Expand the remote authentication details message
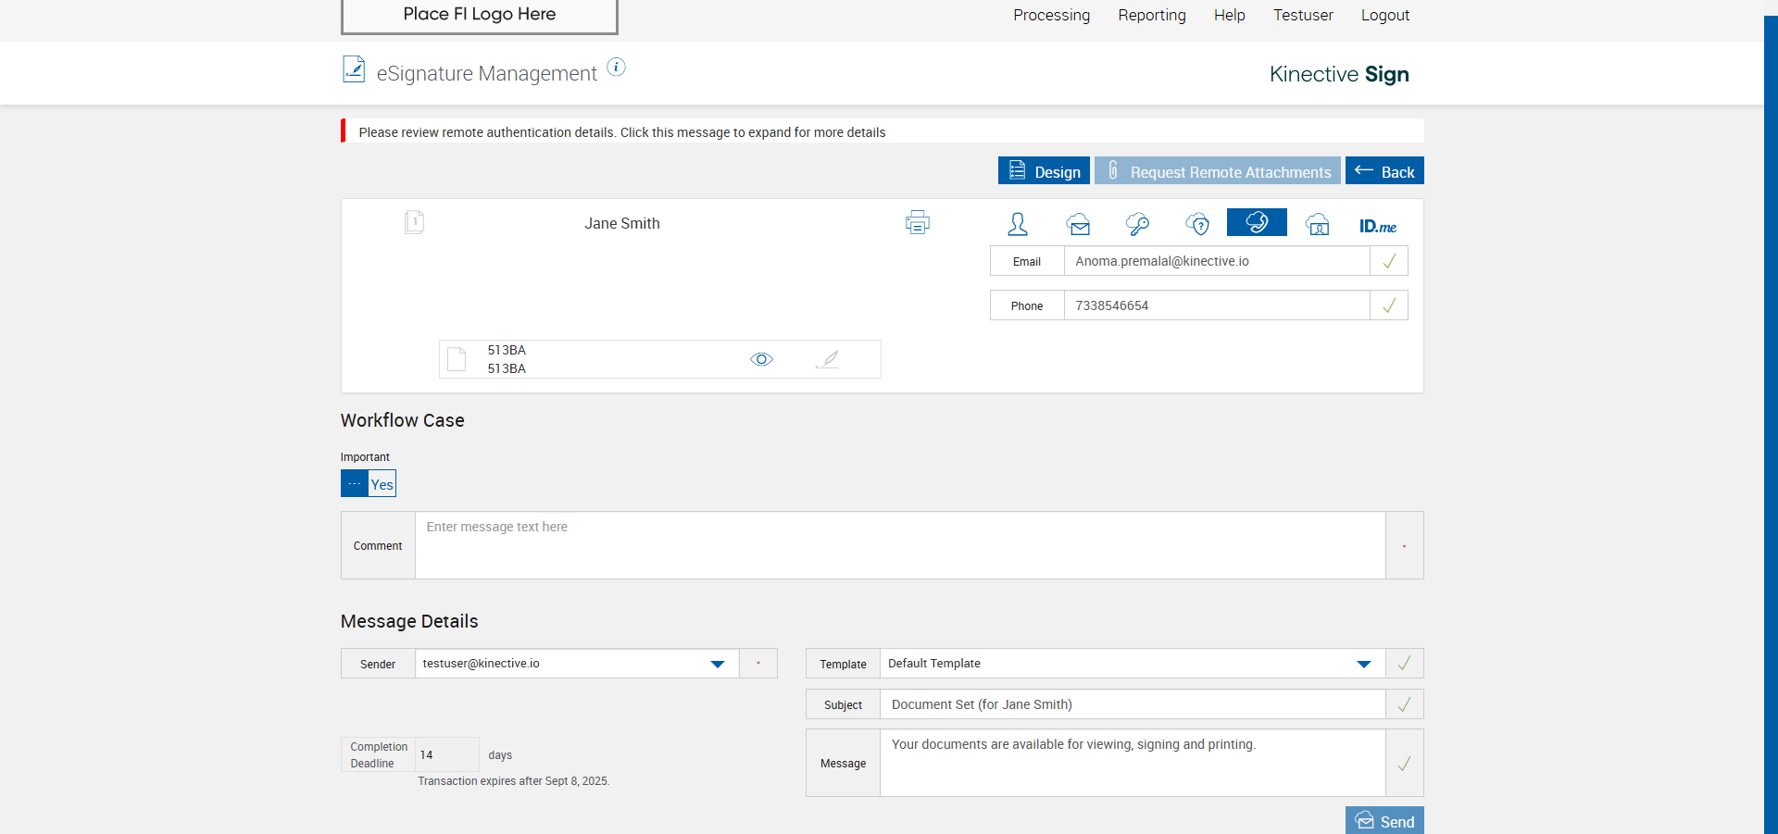The width and height of the screenshot is (1778, 834). 621,132
